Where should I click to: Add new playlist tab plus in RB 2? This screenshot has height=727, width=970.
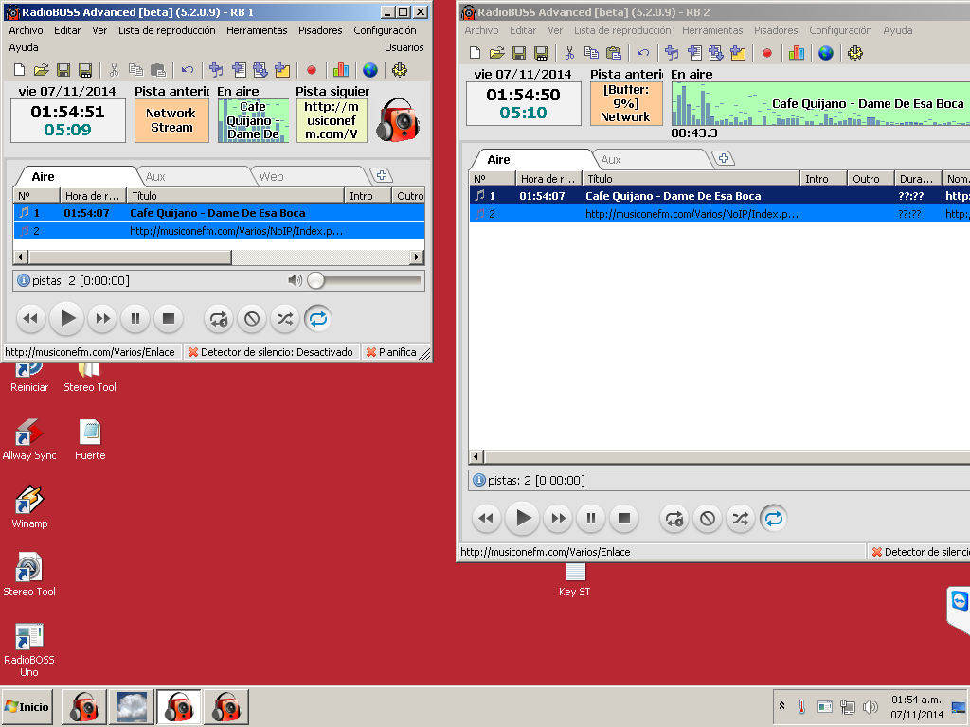coord(724,158)
